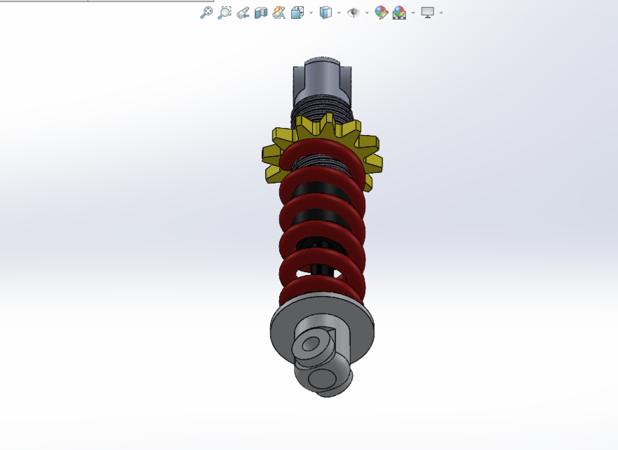The height and width of the screenshot is (450, 618).
Task: Expand the View Orientation dropdown arrow
Action: [310, 12]
